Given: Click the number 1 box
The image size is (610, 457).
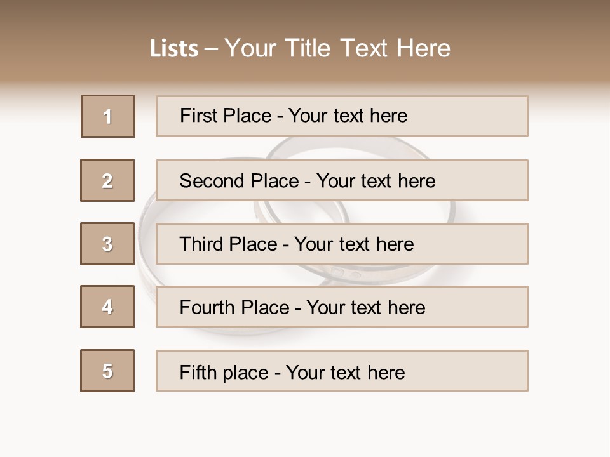Looking at the screenshot, I should click(108, 116).
